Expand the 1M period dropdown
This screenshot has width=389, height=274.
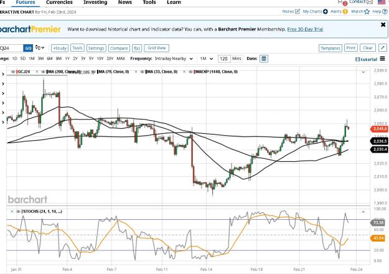click(207, 59)
